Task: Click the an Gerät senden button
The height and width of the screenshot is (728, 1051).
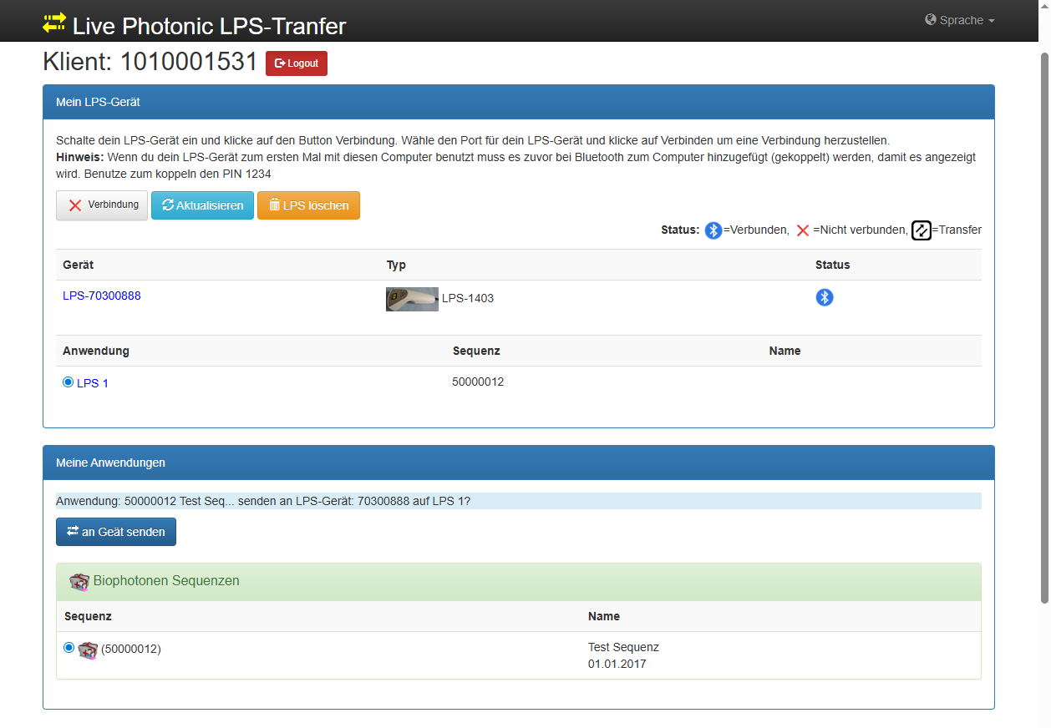Action: click(116, 532)
